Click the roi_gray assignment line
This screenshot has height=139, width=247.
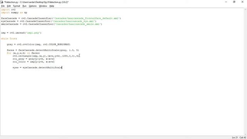click(x=34, y=59)
